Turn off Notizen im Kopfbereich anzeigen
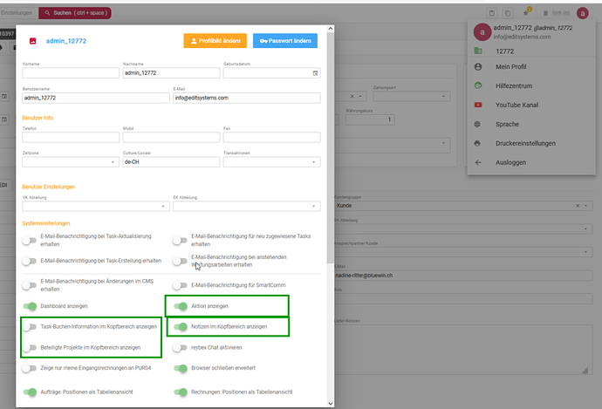The width and height of the screenshot is (602, 409). click(180, 327)
